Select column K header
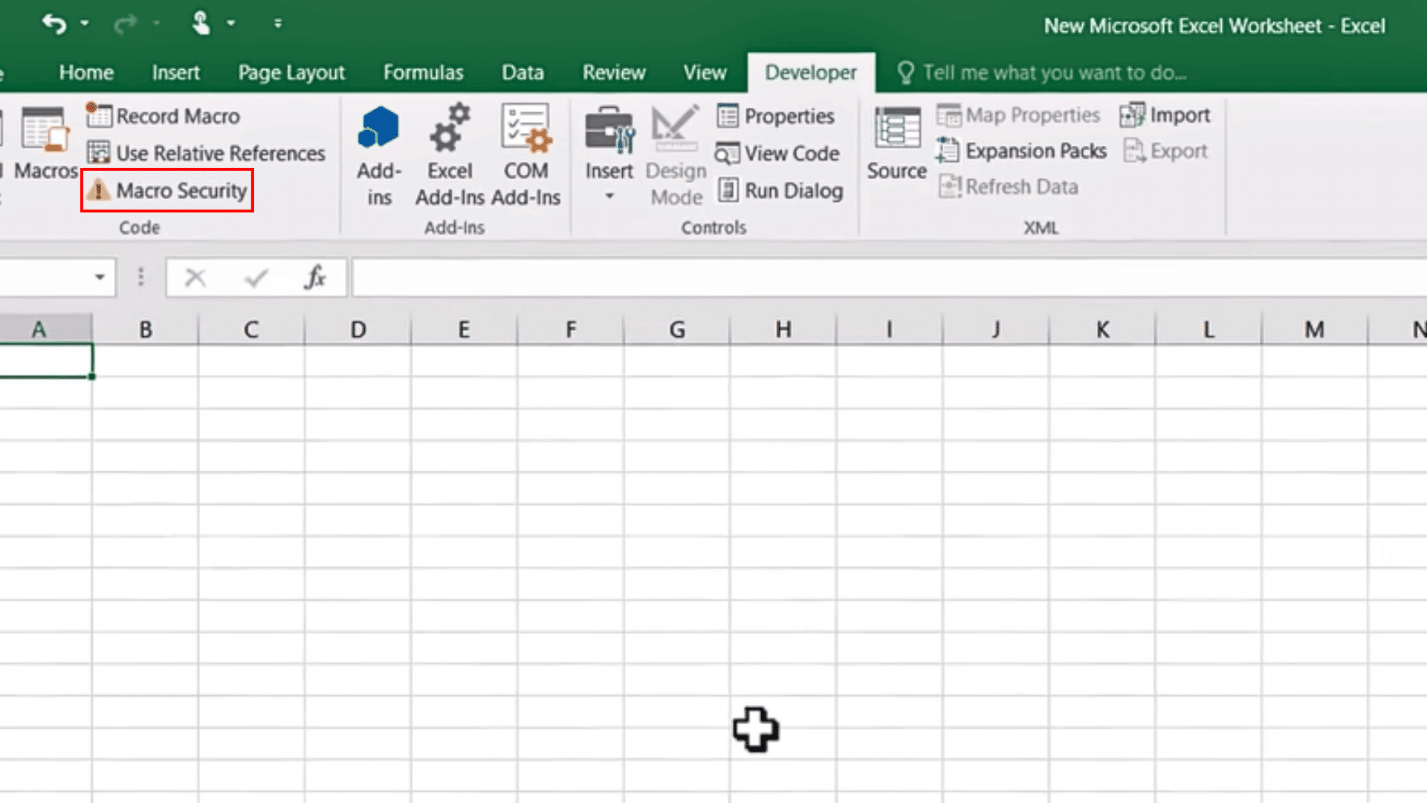Screen dimensions: 1427x803 point(1102,329)
